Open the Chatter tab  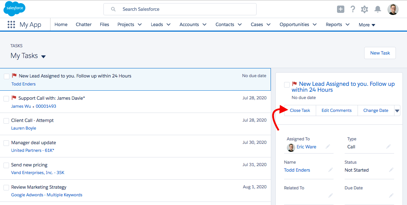(x=84, y=25)
